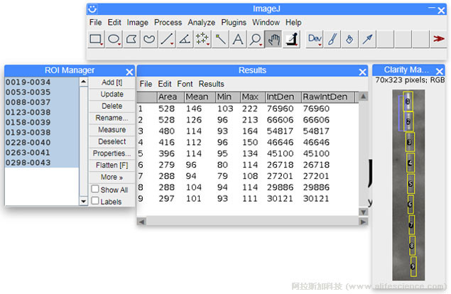451x294 pixels.
Task: Select the Rectangle selection tool
Action: [96, 40]
